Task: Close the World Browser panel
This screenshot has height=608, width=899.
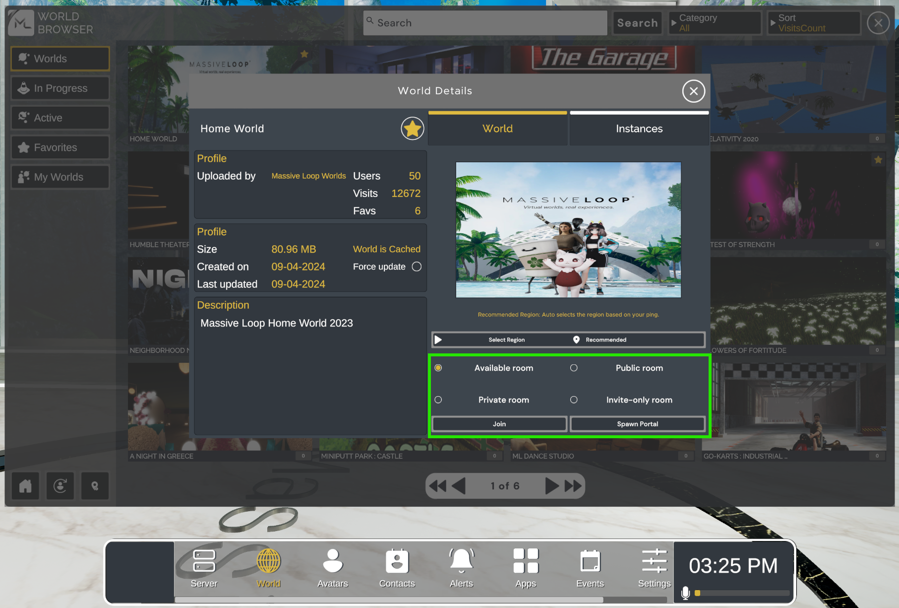Action: click(x=878, y=23)
